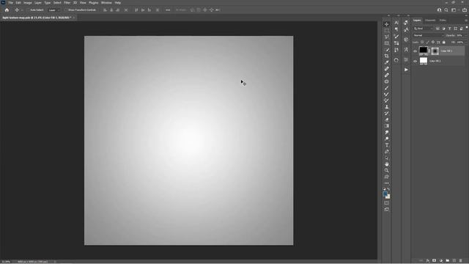
Task: Swap foreground and background colors
Action: coord(388,189)
